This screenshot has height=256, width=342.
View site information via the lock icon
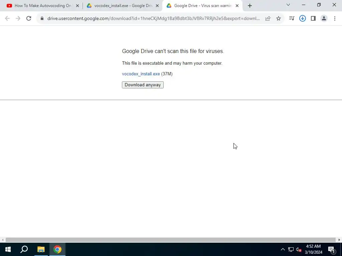tap(42, 19)
